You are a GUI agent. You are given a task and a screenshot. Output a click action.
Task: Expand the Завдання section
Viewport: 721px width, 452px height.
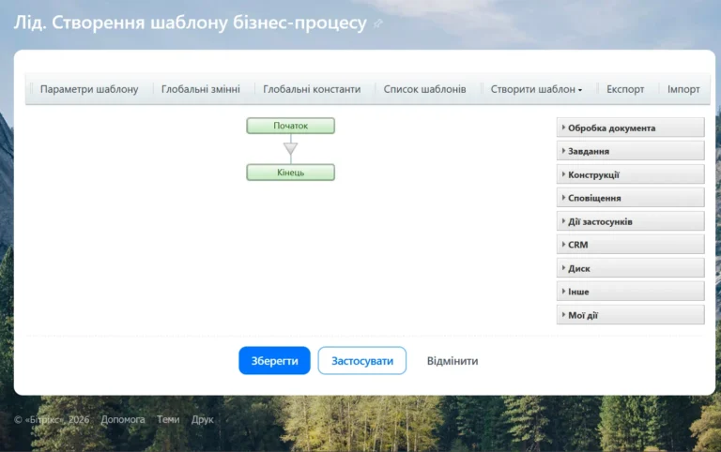click(631, 151)
